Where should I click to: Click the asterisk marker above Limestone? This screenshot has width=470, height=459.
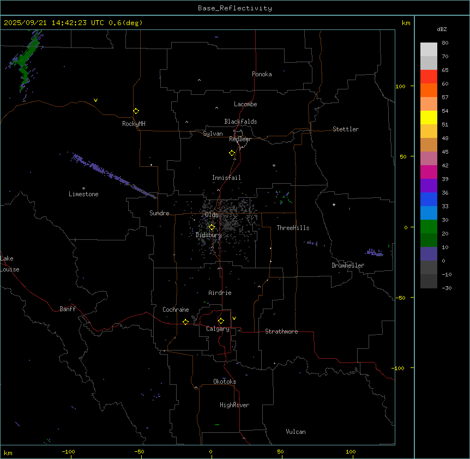(83, 188)
